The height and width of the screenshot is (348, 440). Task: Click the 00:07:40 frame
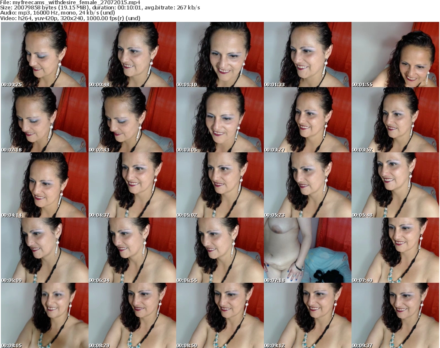(395, 250)
